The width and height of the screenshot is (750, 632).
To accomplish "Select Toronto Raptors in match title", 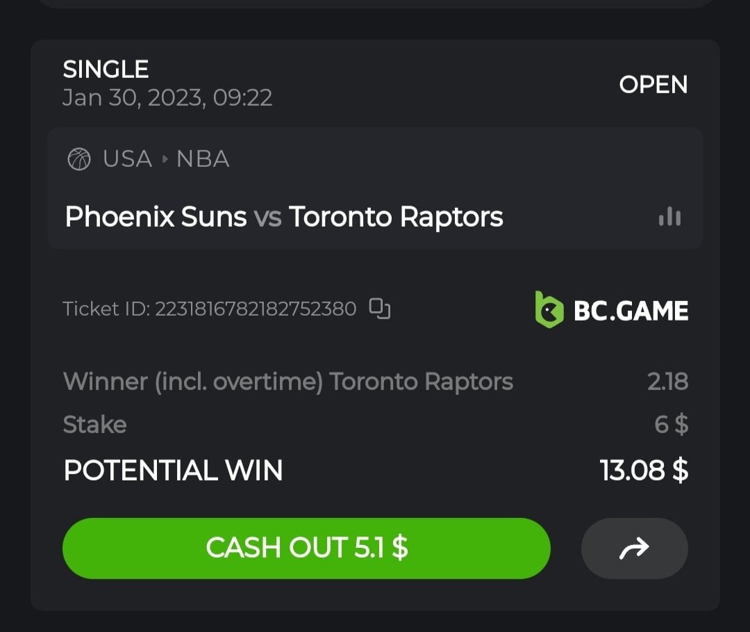I will pos(396,217).
